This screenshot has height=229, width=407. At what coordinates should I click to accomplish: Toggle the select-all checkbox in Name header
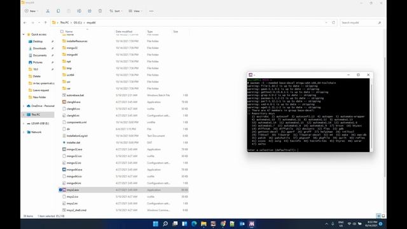62,31
